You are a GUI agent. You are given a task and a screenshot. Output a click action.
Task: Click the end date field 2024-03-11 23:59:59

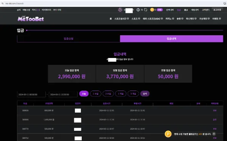click(x=63, y=94)
